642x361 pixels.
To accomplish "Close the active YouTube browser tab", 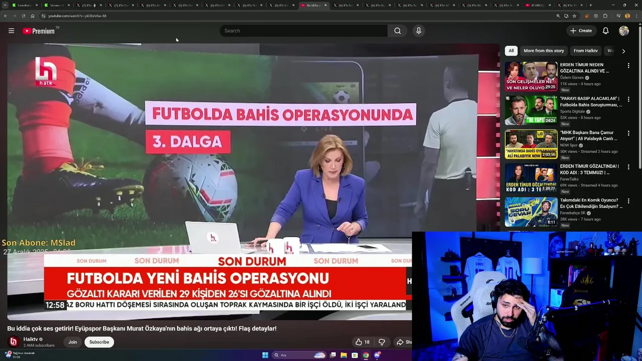I will tap(326, 5).
